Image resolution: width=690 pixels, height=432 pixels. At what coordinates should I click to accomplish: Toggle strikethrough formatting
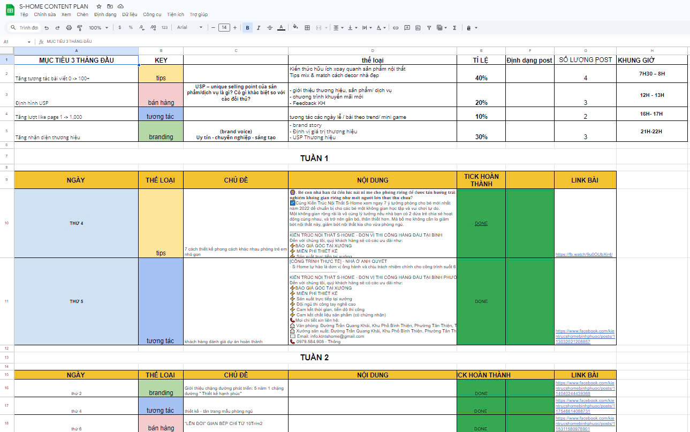point(269,27)
